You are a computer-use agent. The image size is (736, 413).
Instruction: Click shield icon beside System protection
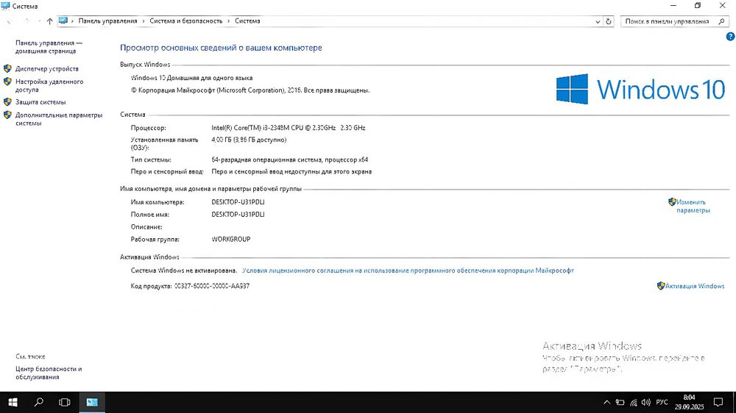(x=7, y=101)
